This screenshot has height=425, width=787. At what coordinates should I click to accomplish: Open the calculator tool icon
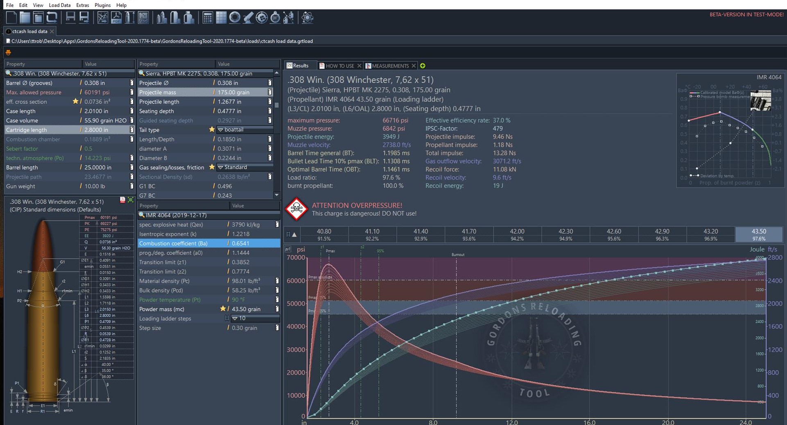pos(208,18)
